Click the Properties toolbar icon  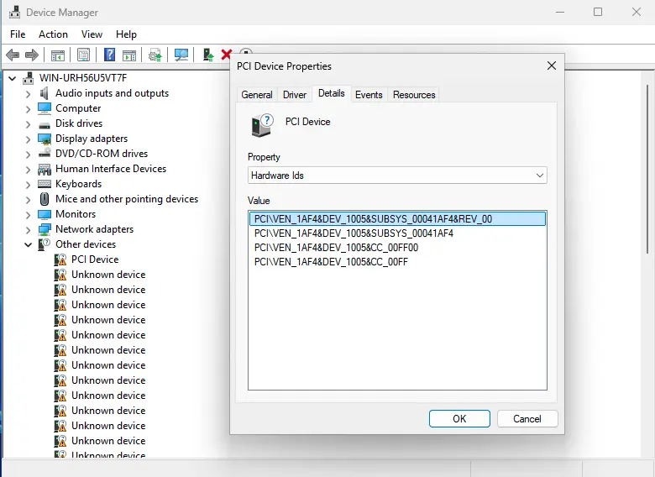83,55
